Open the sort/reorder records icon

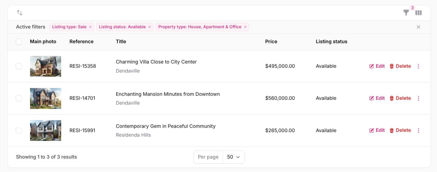coord(20,13)
